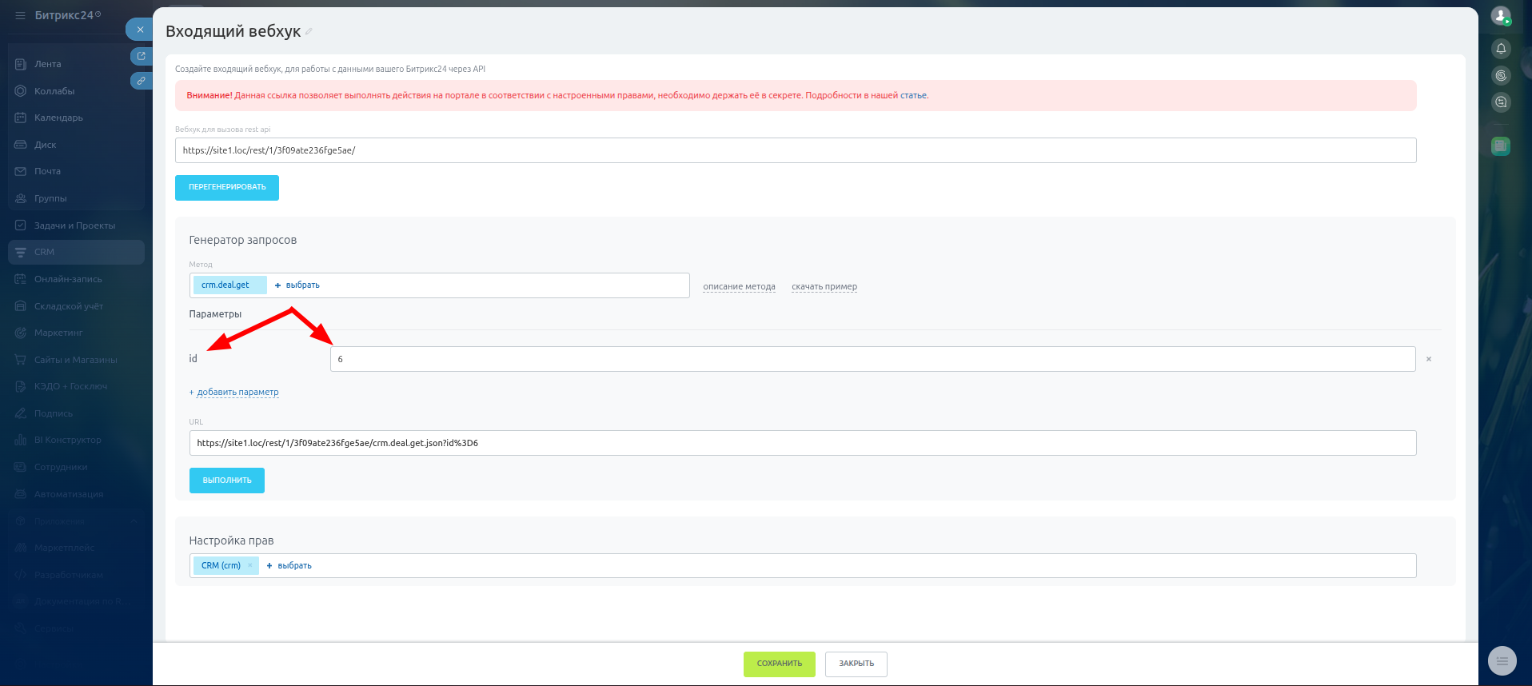Open the notifications bell icon

pos(1501,49)
